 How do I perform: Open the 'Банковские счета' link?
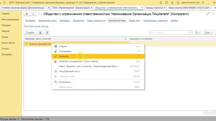[x=48, y=21]
